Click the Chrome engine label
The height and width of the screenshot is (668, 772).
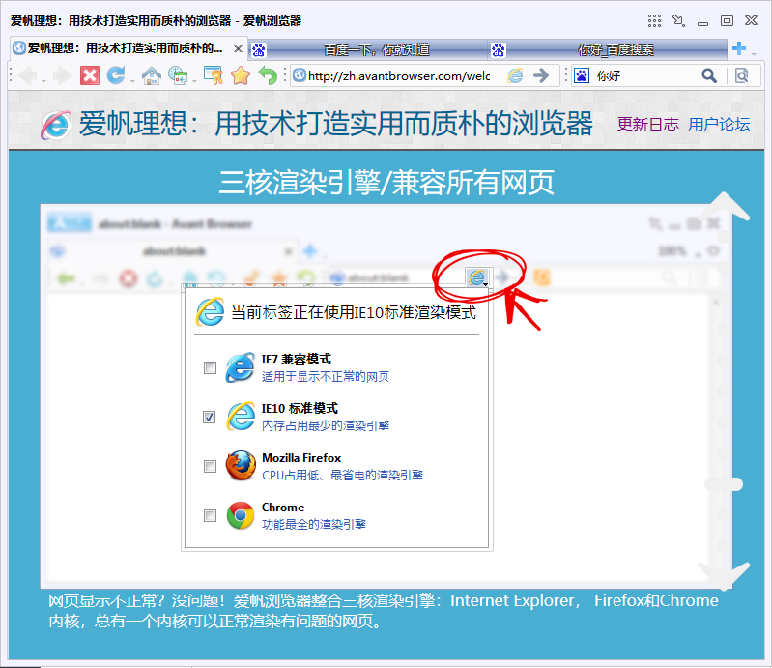pos(283,508)
